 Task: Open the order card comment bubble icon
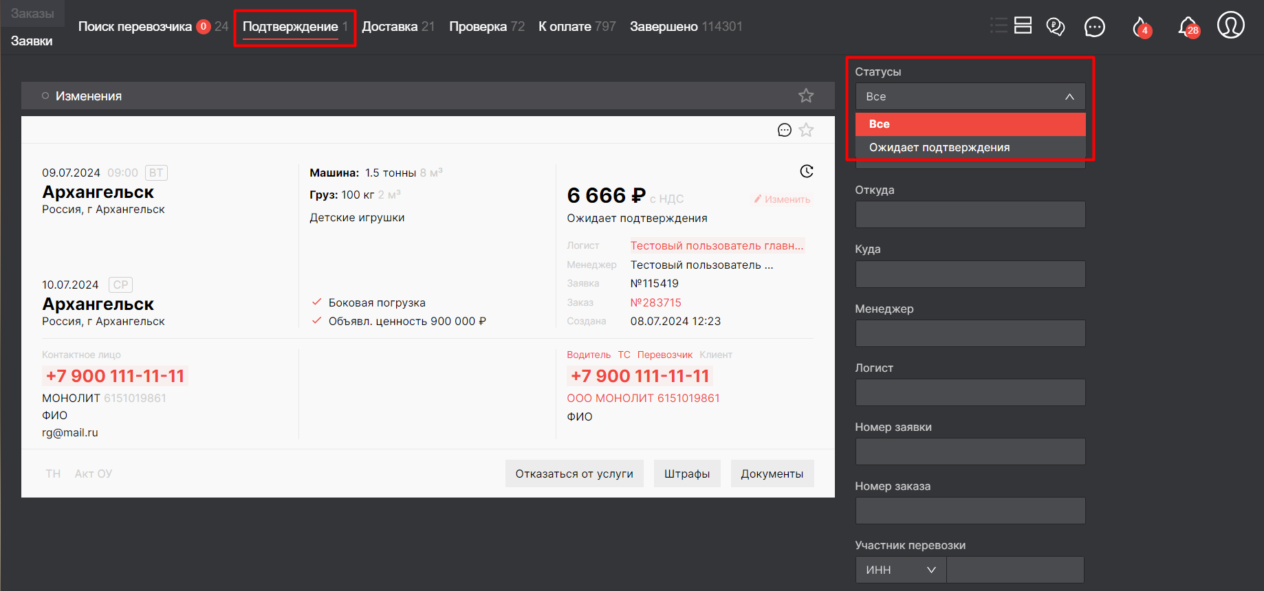click(785, 130)
